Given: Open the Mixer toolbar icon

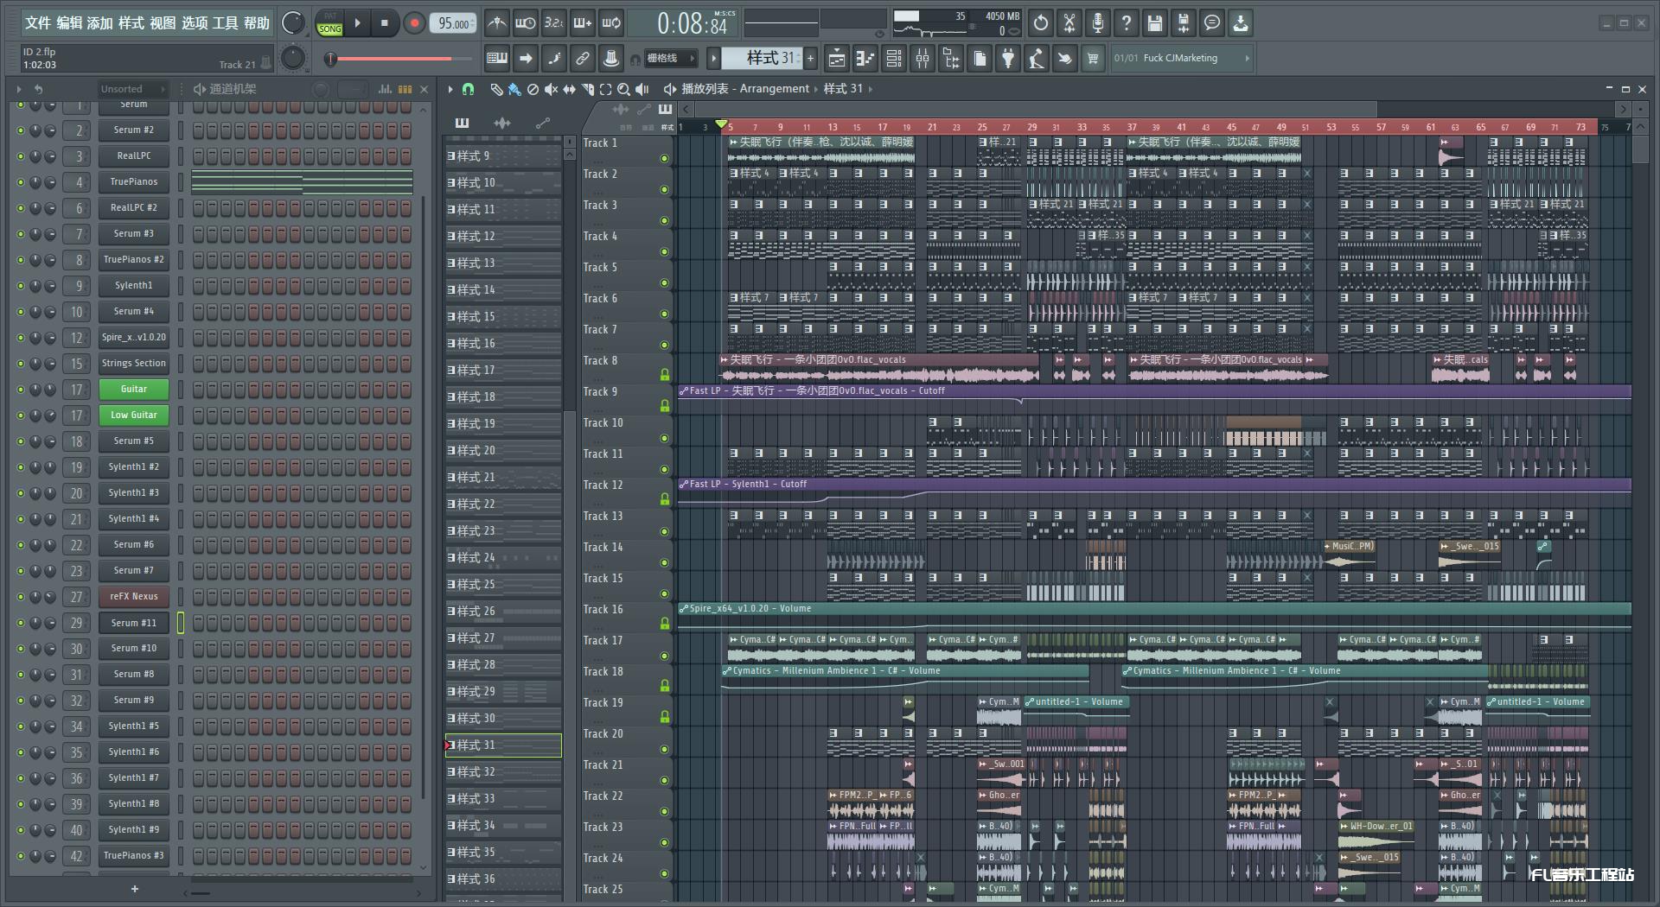Looking at the screenshot, I should [922, 58].
